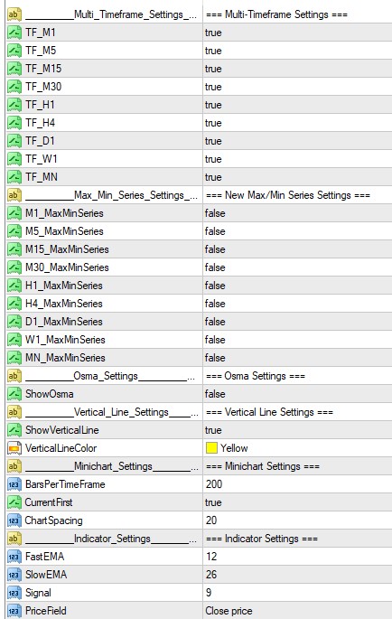Click the ShowVerticalLine boolean icon
This screenshot has height=619, width=392.
tap(14, 430)
